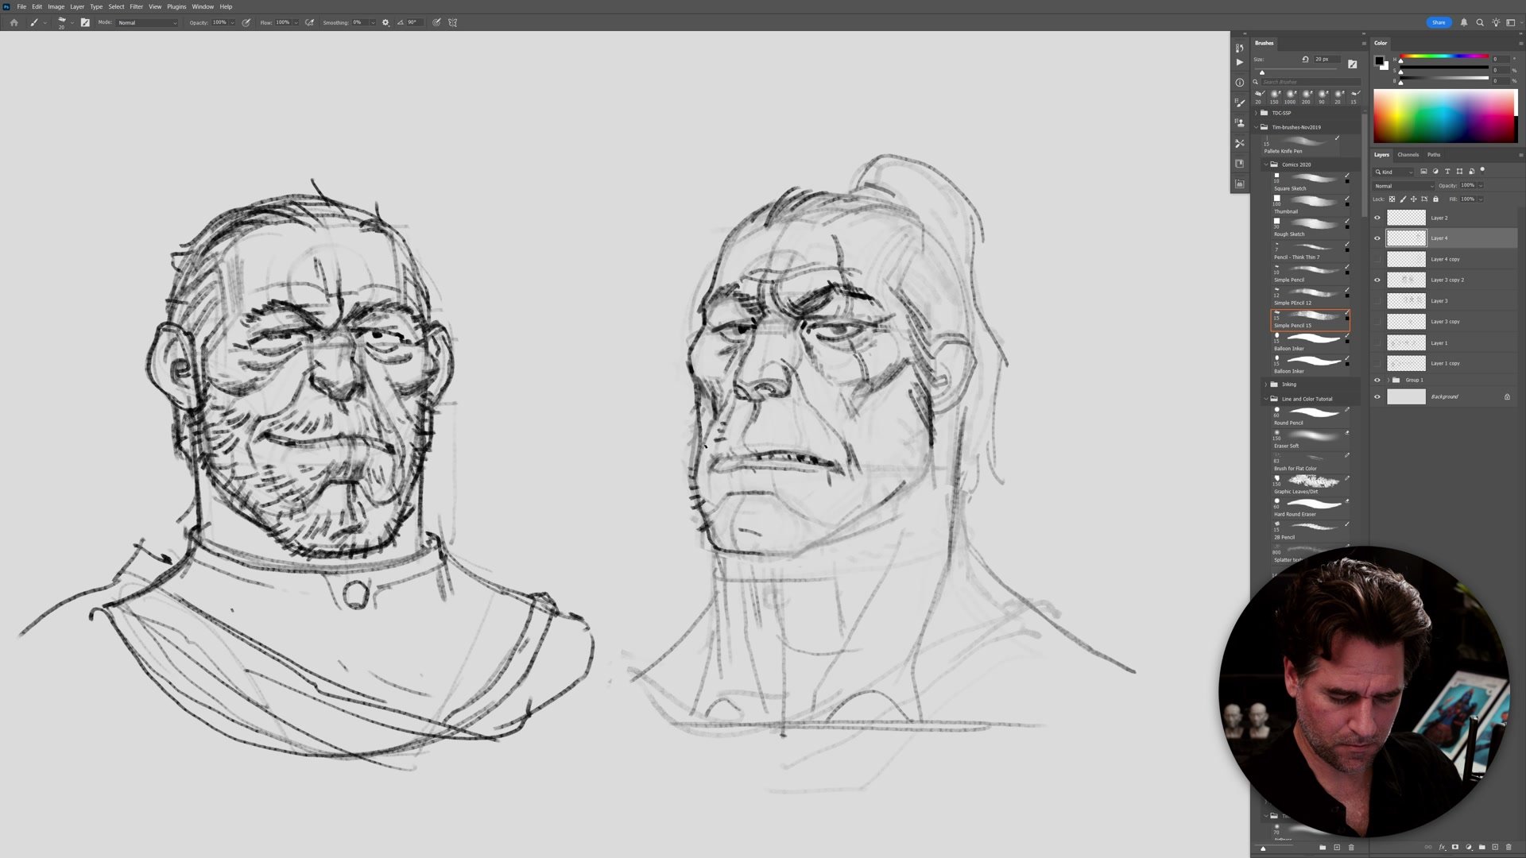Open layer filter Kind dropdown
This screenshot has height=858, width=1526.
click(1394, 172)
